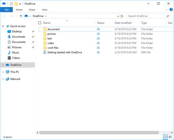
Task: Open Pictures in Quick access
Action: pos(17,47)
